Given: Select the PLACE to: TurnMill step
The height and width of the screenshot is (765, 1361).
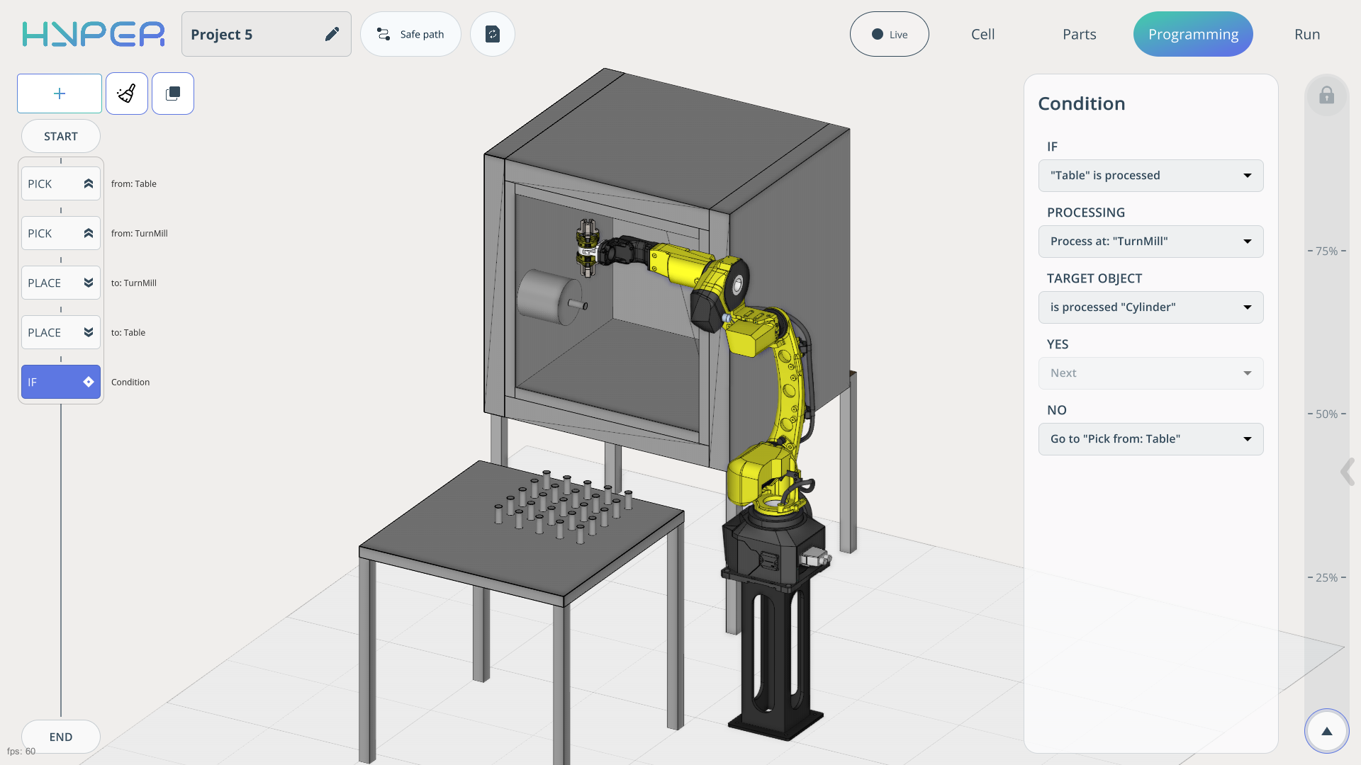Looking at the screenshot, I should click(61, 283).
